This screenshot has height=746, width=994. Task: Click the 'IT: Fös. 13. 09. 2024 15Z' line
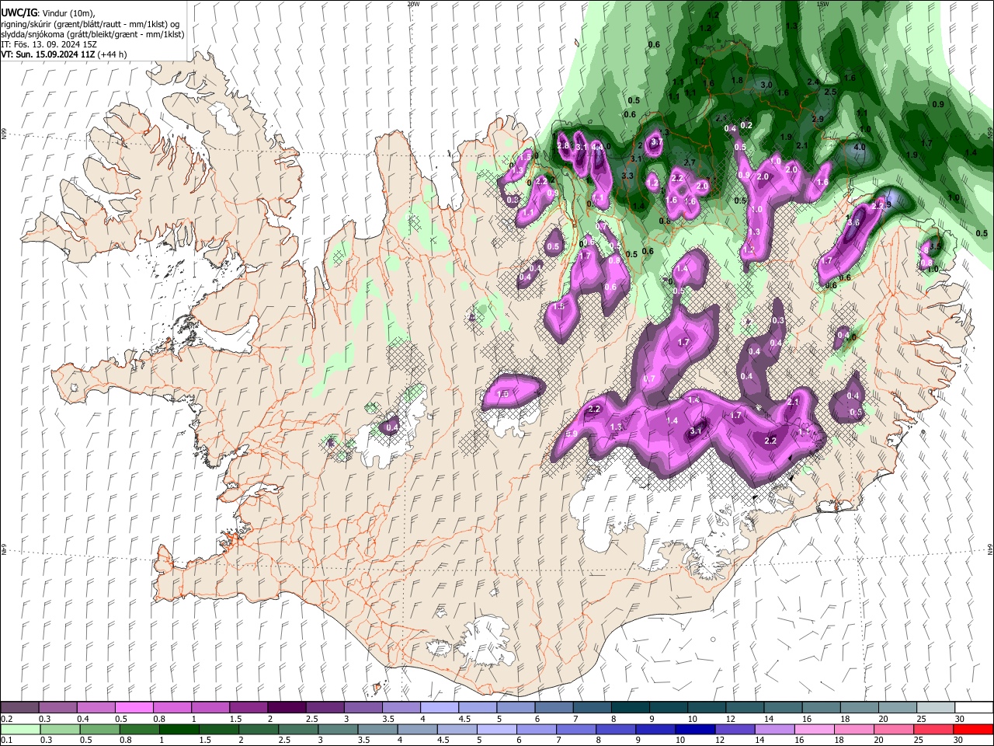coord(49,44)
